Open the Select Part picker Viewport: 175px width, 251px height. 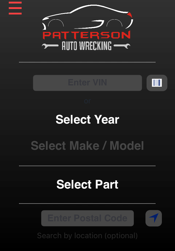tap(87, 184)
